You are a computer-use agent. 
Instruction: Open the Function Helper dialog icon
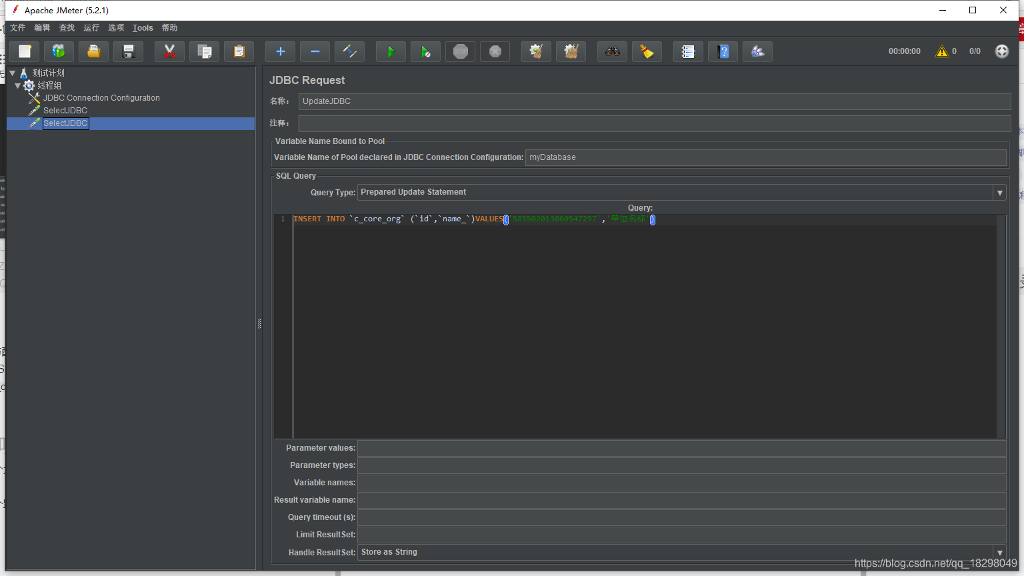point(689,51)
